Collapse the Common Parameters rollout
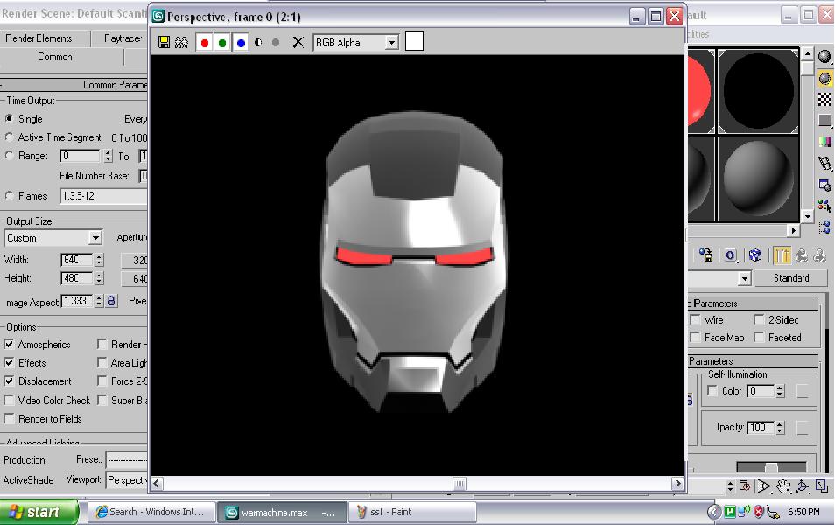Image resolution: width=835 pixels, height=525 pixels. coord(74,85)
